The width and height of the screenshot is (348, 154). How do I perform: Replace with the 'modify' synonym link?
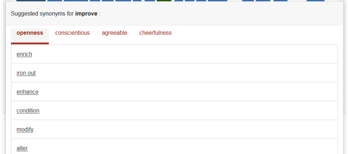click(x=25, y=129)
